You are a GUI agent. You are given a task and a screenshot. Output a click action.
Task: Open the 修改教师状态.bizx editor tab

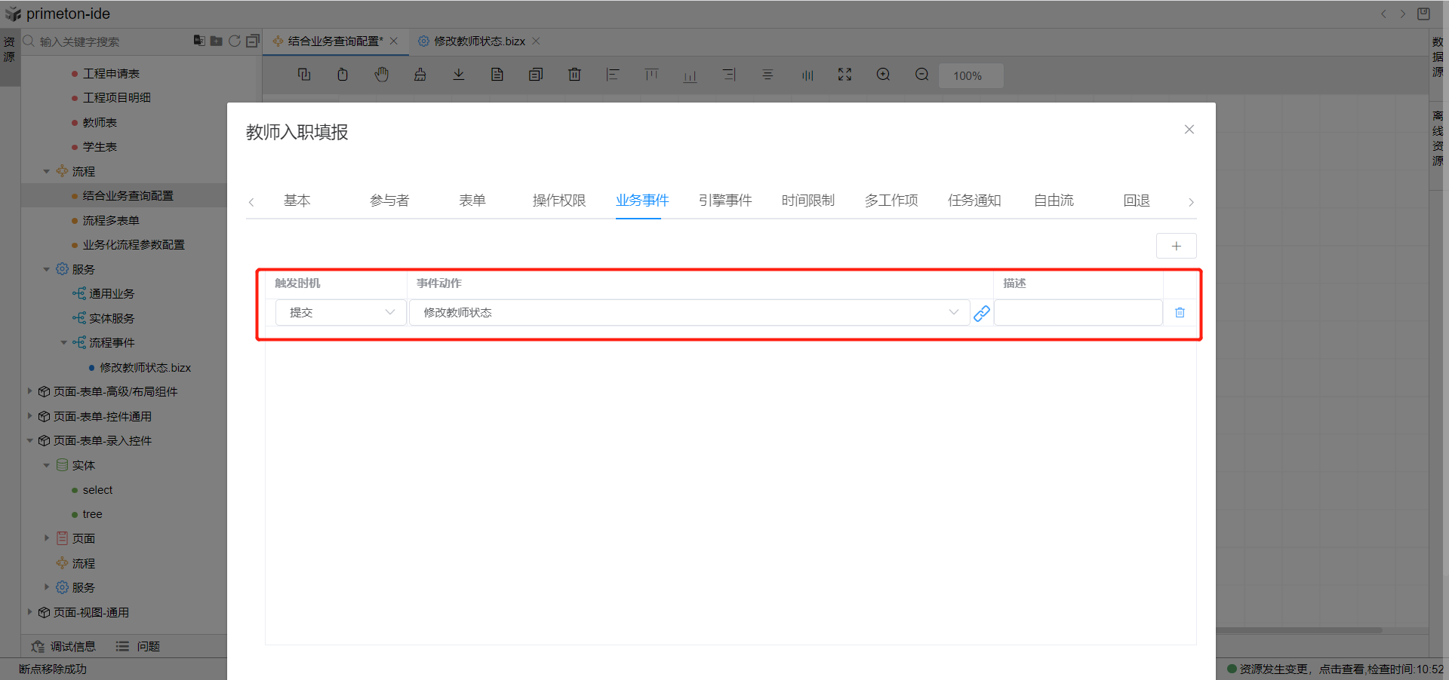coord(478,41)
